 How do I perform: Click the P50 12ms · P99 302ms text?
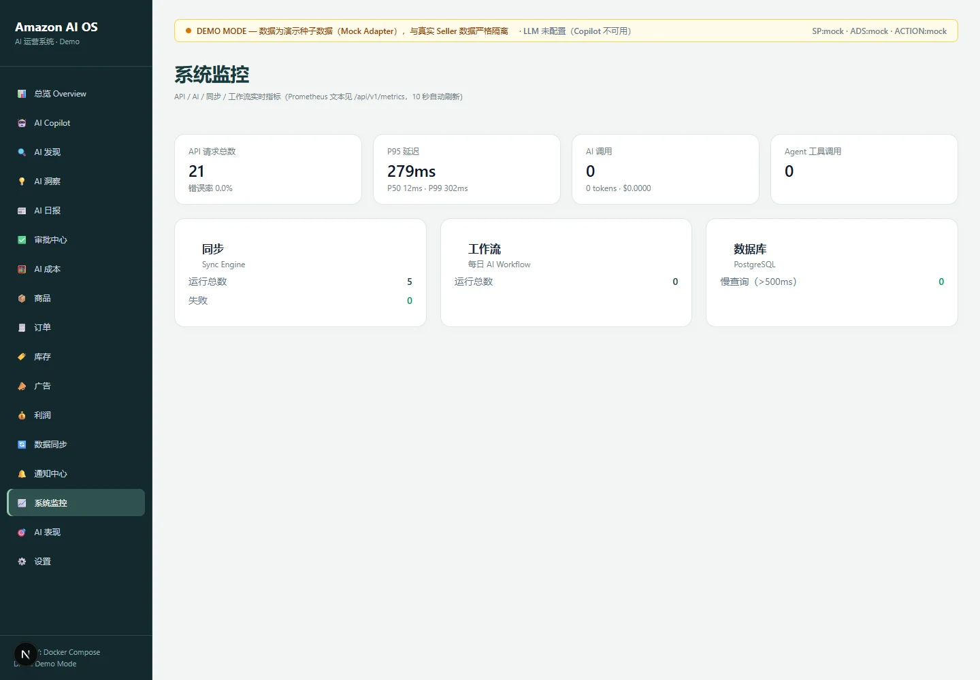pos(427,188)
